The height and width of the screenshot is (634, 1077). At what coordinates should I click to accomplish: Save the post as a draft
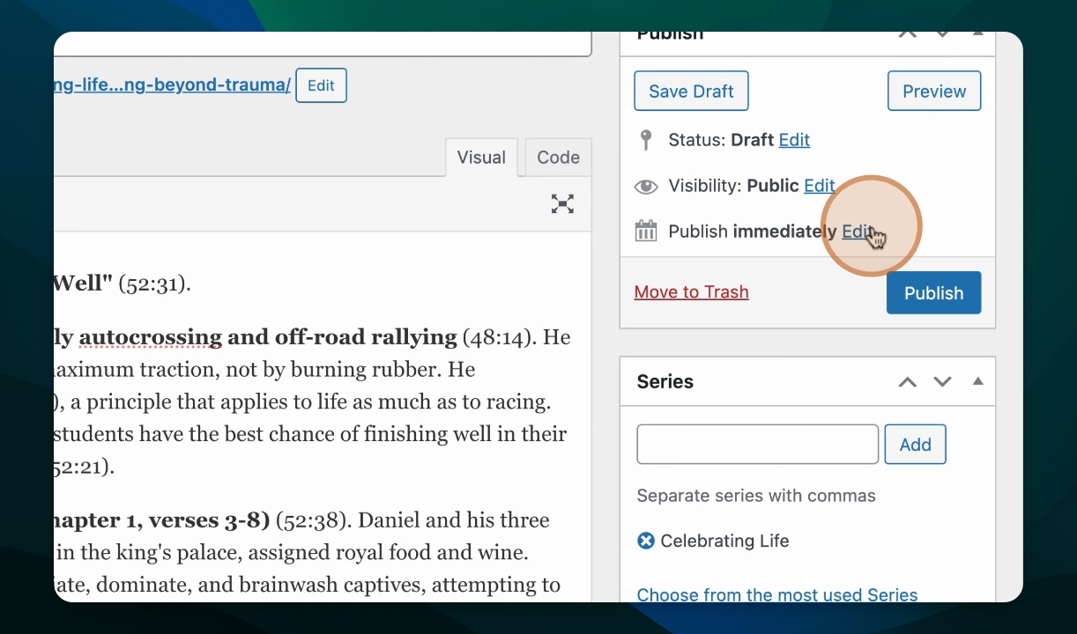point(691,91)
